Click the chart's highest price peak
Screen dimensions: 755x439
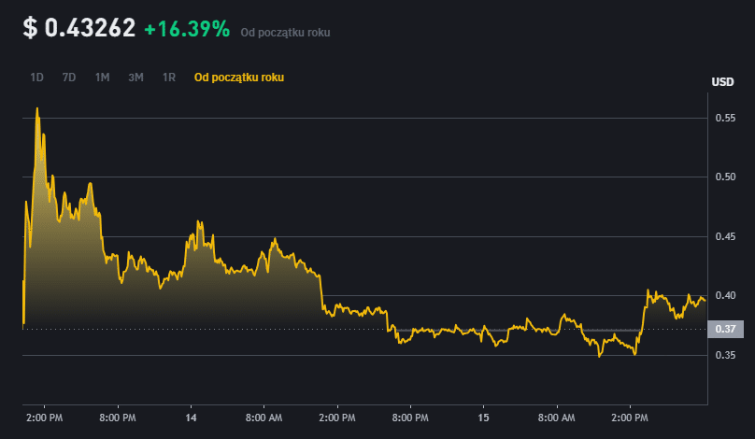coord(37,108)
